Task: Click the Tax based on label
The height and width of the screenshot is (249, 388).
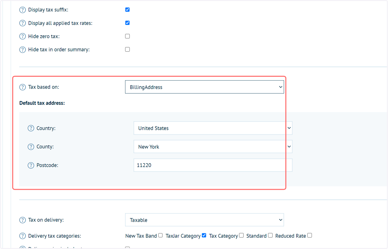Action: [x=44, y=87]
